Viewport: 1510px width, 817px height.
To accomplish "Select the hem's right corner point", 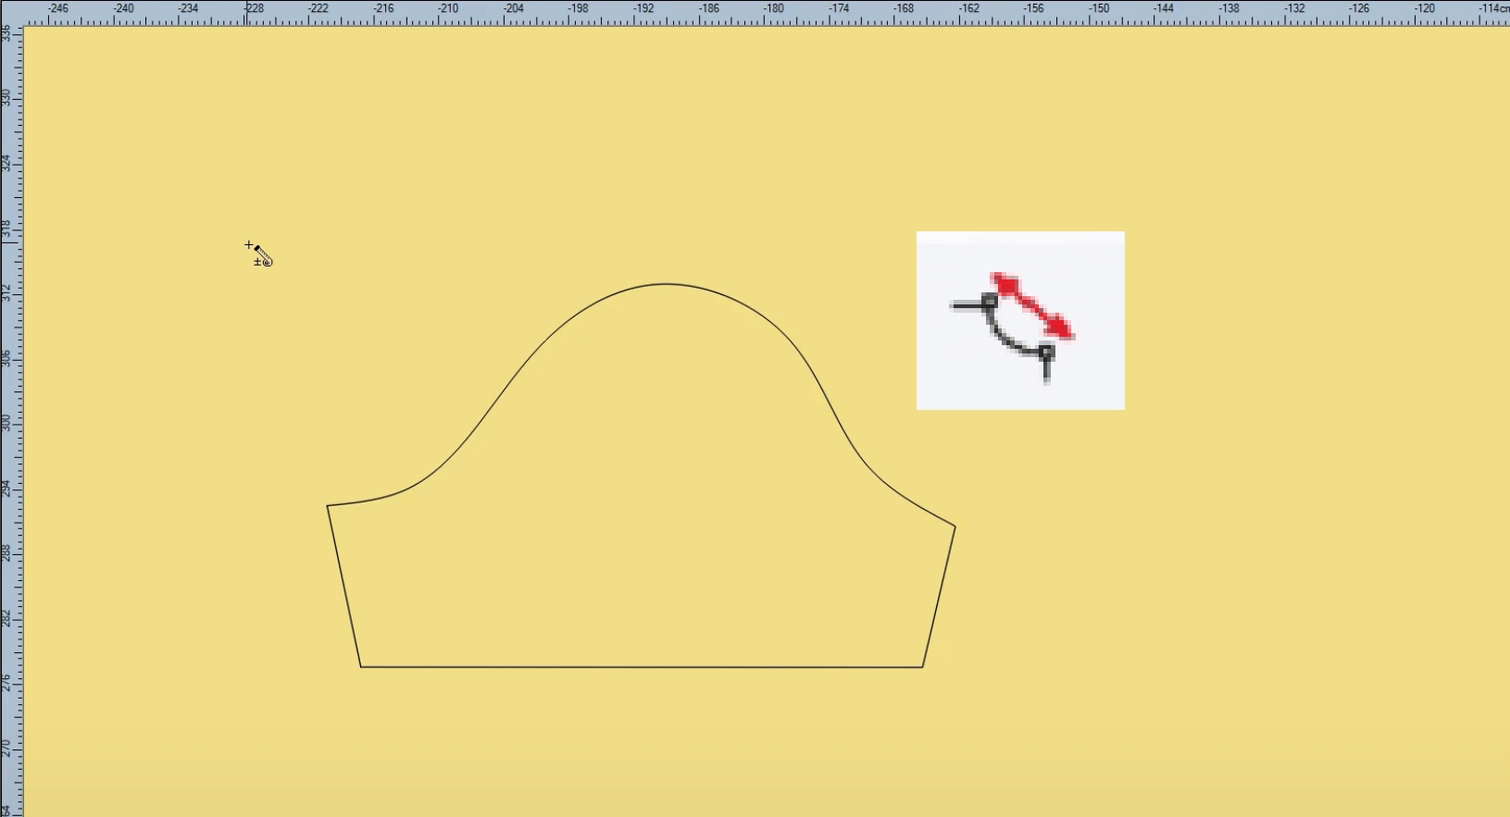I will [x=922, y=666].
